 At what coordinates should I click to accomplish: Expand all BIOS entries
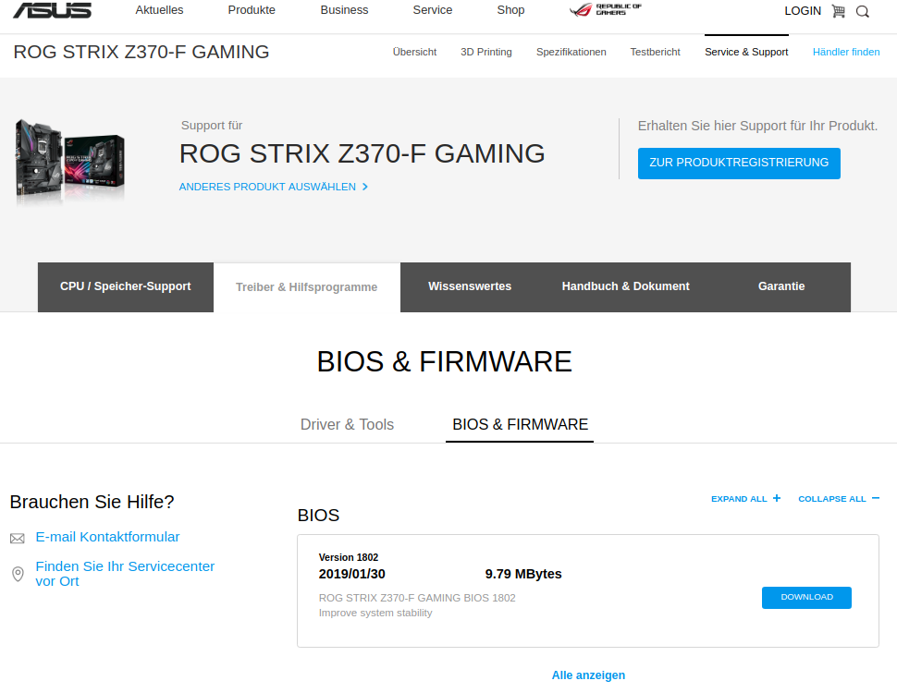(745, 499)
